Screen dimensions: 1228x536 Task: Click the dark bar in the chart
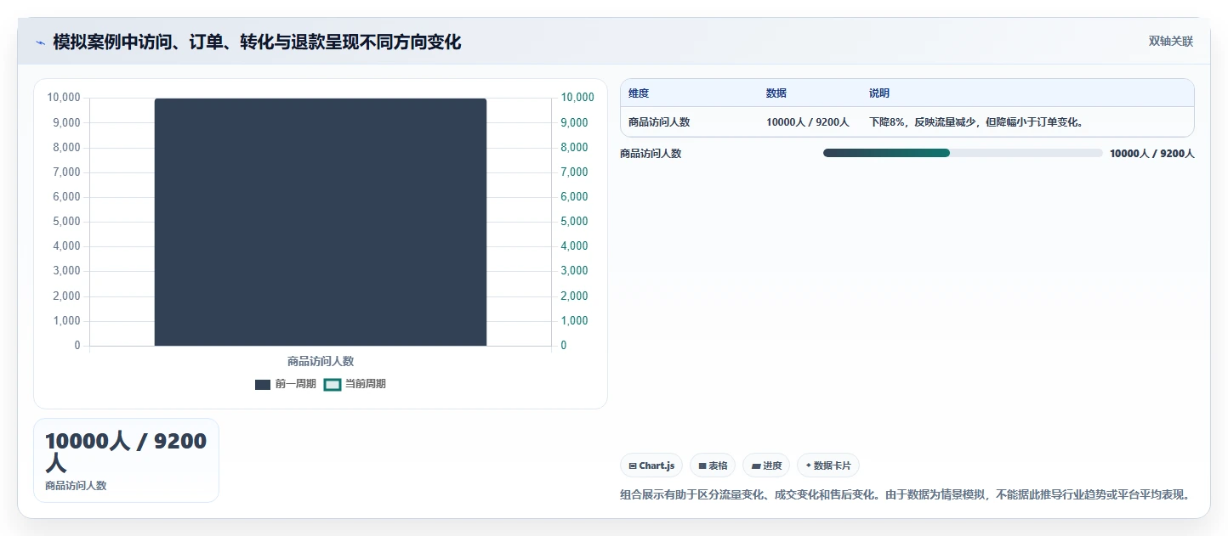321,222
